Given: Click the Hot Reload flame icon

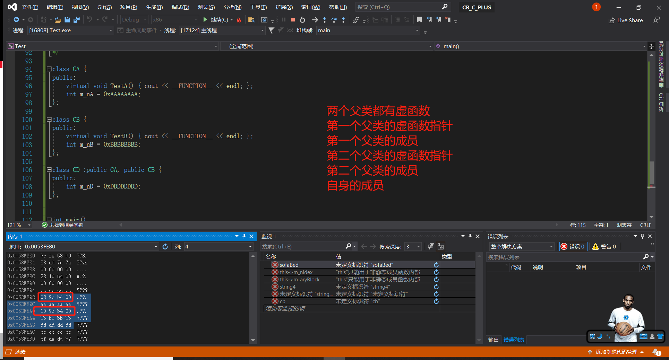Looking at the screenshot, I should [x=239, y=20].
